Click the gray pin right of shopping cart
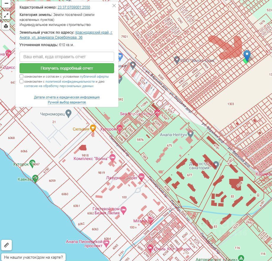 click(133, 66)
